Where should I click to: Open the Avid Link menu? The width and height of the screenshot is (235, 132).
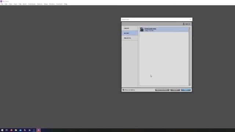[x=59, y=4]
